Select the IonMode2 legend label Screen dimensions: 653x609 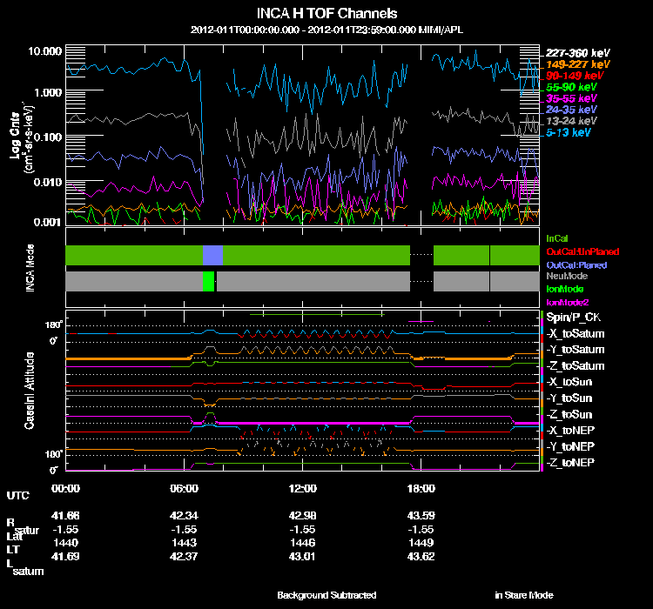[x=567, y=301]
